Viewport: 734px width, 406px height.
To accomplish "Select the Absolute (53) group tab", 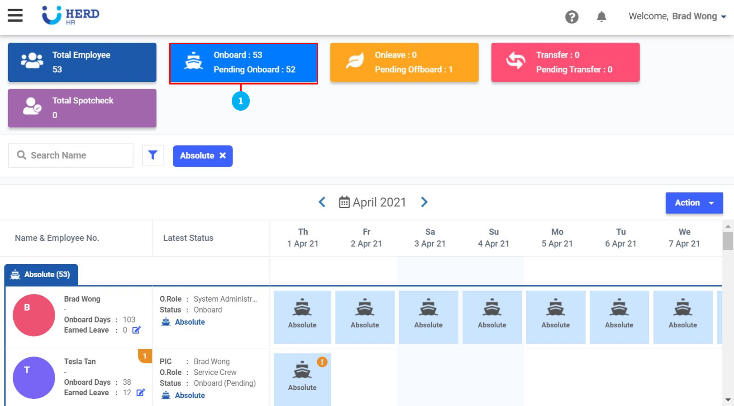I will 41,275.
